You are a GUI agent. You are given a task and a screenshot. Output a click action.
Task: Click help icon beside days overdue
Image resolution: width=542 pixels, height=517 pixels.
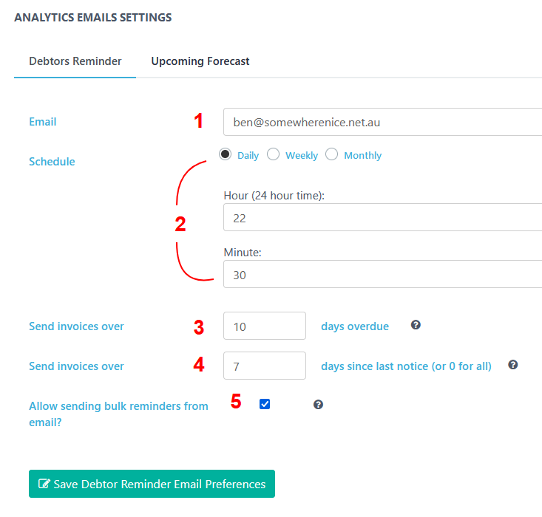(x=416, y=325)
